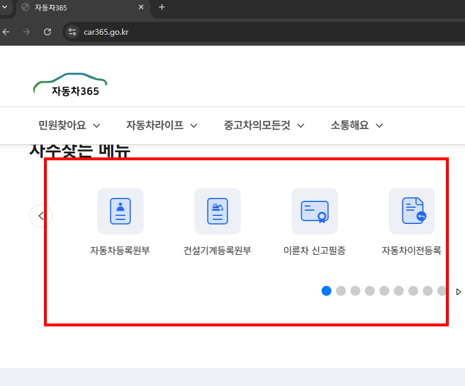
Task: Open a new browser tab
Action: coord(161,8)
